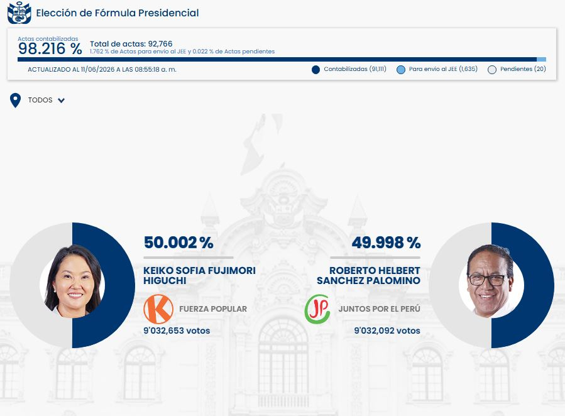Click the Contabilizadas dark blue legend dot

pyautogui.click(x=315, y=70)
